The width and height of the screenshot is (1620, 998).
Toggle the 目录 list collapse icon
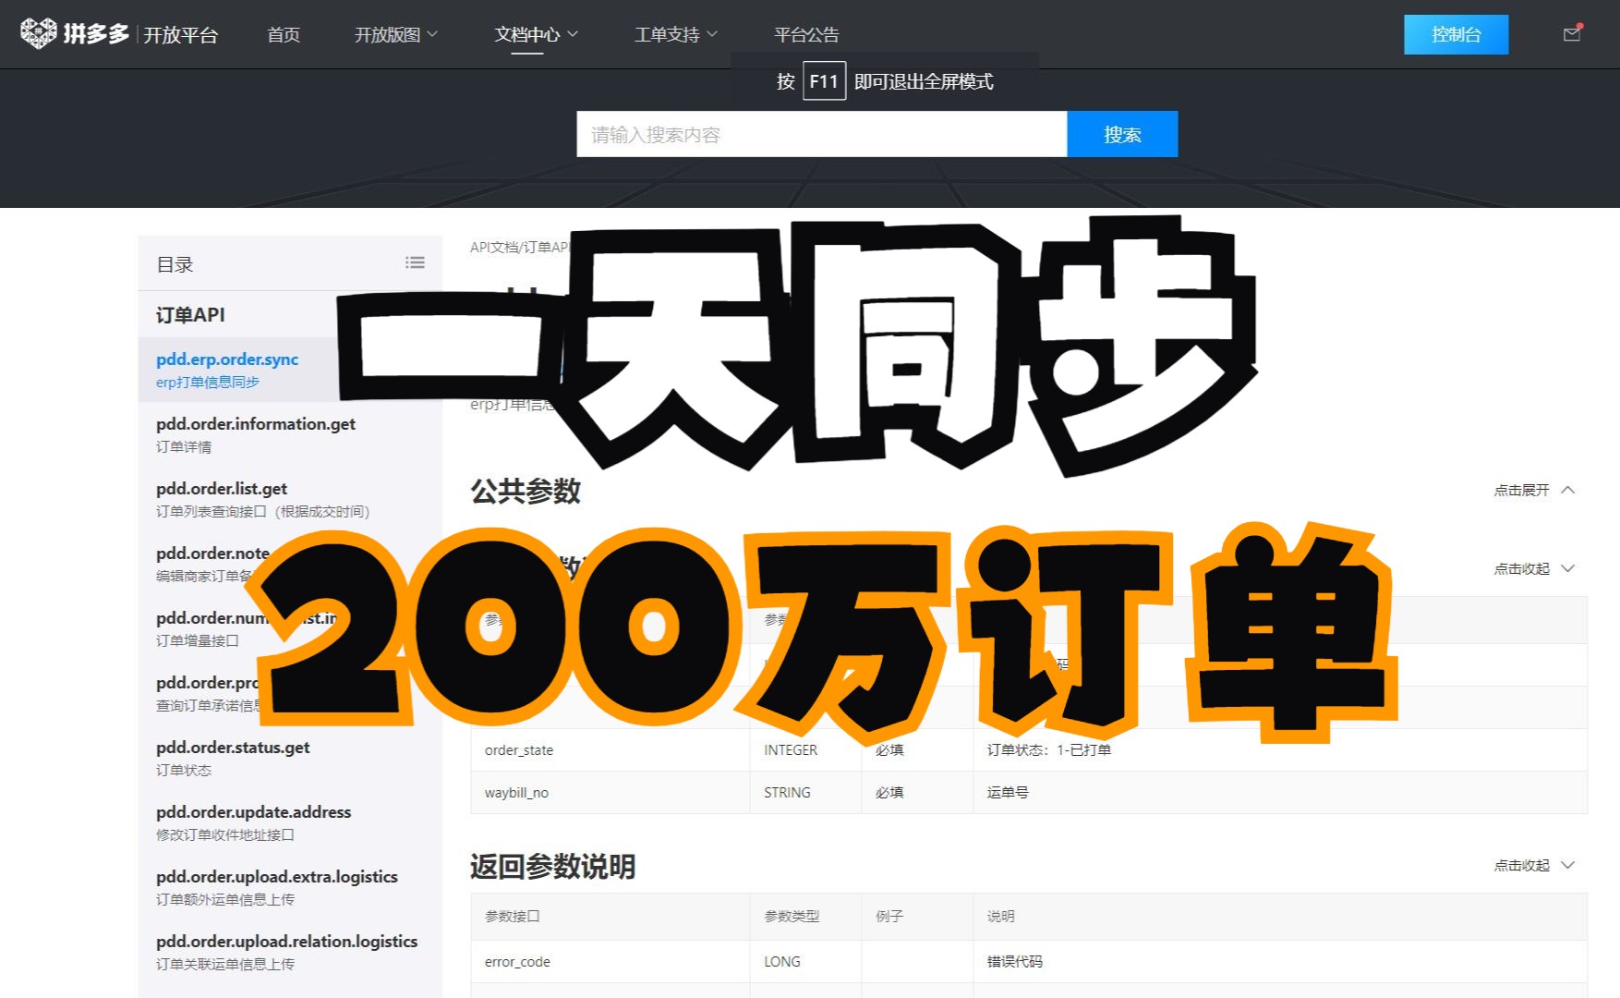[x=415, y=263]
